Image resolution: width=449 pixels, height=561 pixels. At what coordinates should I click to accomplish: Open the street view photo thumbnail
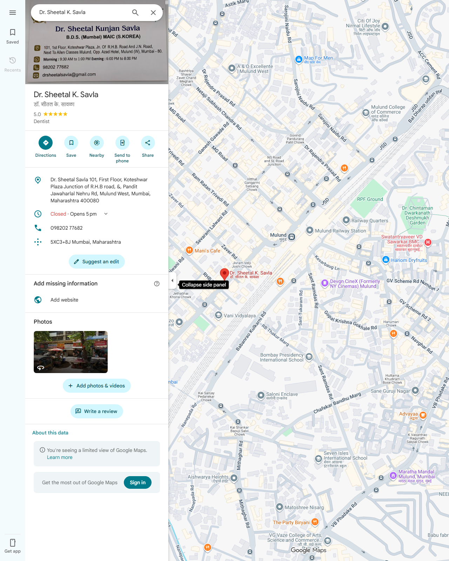[71, 352]
